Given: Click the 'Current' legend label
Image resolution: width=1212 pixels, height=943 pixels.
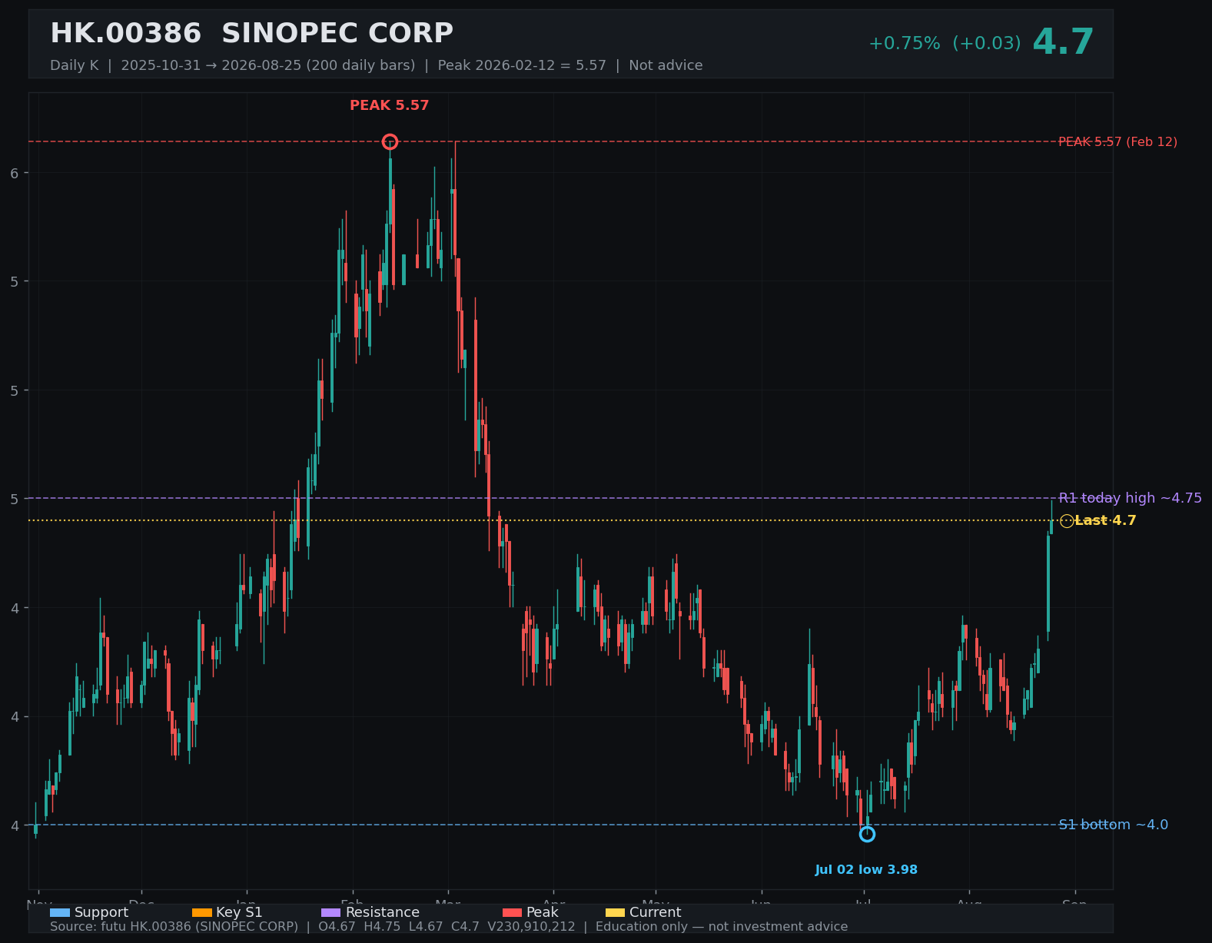Looking at the screenshot, I should click(x=656, y=912).
